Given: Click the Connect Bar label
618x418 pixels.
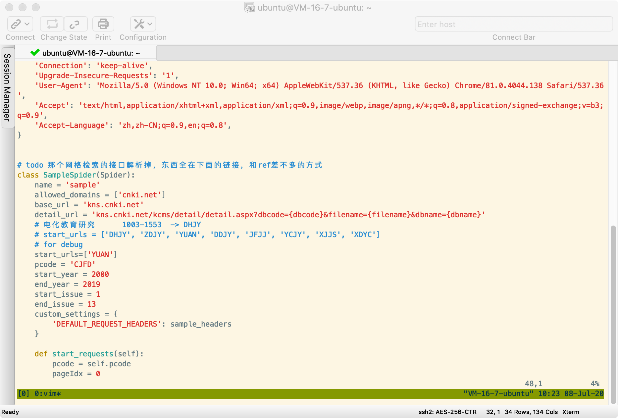Looking at the screenshot, I should pyautogui.click(x=514, y=37).
